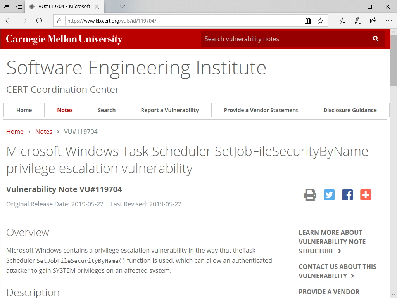The image size is (397, 298).
Task: Share the note on Facebook
Action: tap(347, 195)
